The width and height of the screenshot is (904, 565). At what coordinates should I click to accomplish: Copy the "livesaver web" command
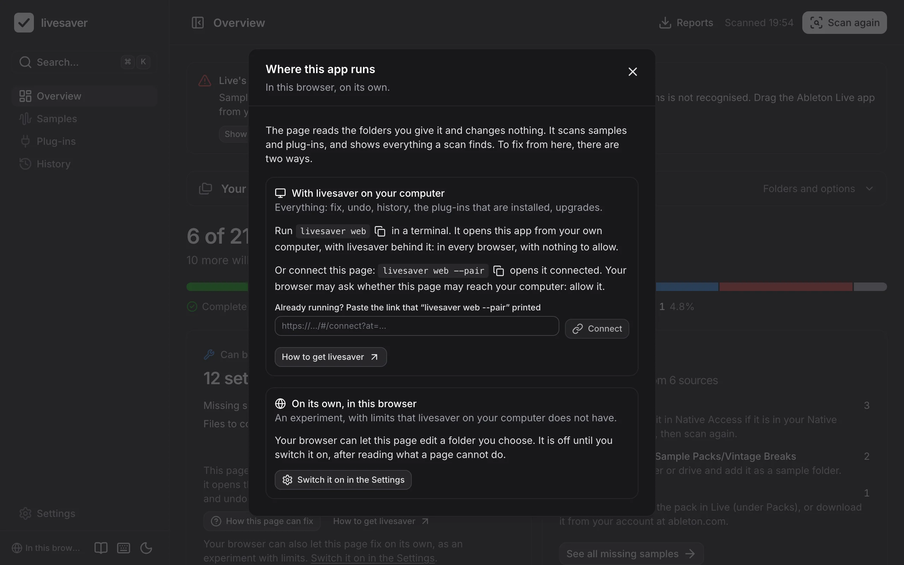coord(380,231)
